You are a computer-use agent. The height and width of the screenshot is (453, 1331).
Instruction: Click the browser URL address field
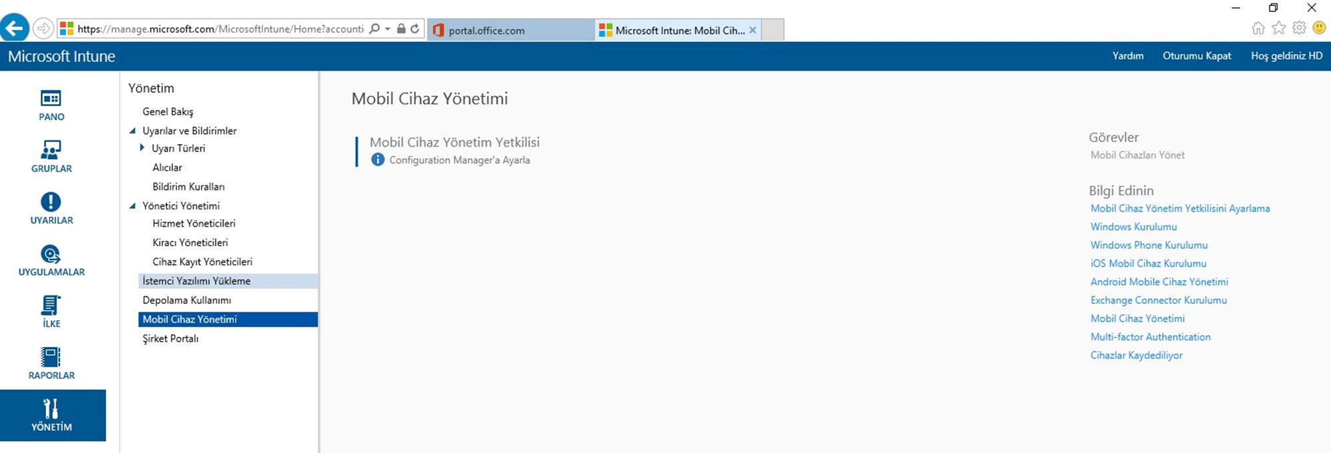220,29
